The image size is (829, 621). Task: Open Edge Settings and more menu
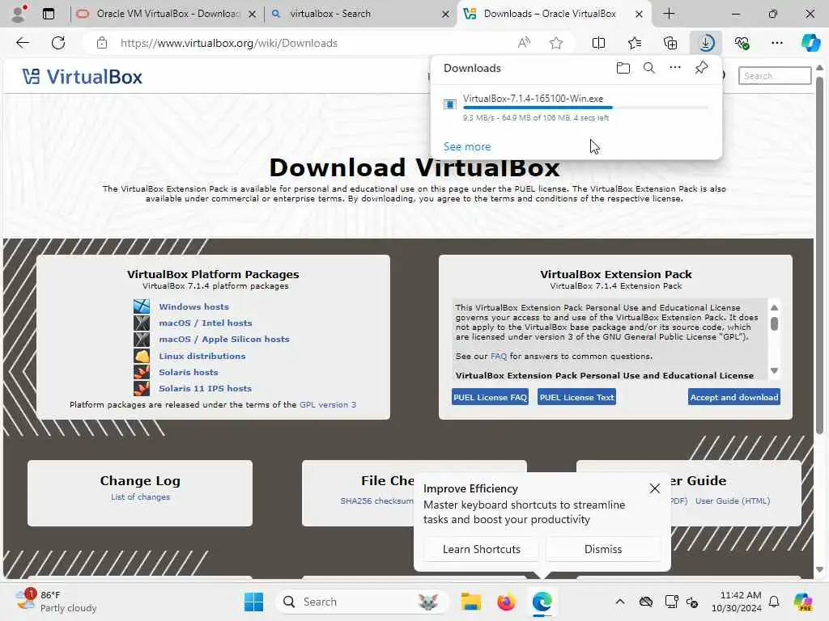(x=777, y=43)
